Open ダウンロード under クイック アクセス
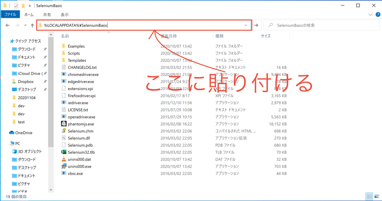Viewport: 382px width, 201px height. (27, 49)
